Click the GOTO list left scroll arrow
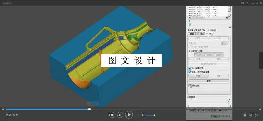The height and width of the screenshot is (121, 263). pyautogui.click(x=190, y=18)
